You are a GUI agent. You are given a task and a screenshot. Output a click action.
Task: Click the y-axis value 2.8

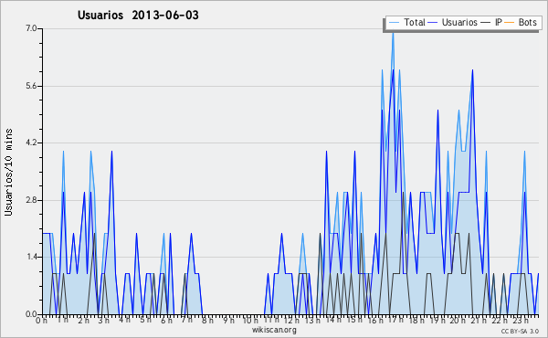pos(31,200)
